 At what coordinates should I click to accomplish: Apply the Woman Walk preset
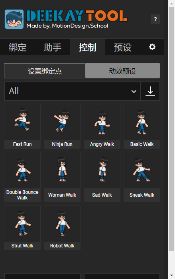pos(62,177)
